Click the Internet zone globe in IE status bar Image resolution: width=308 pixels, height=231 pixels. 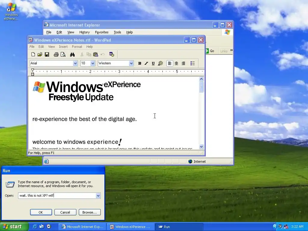(190, 162)
